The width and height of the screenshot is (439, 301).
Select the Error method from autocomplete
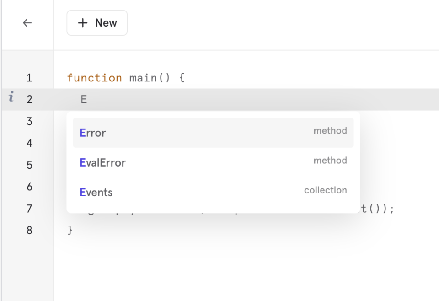point(92,133)
